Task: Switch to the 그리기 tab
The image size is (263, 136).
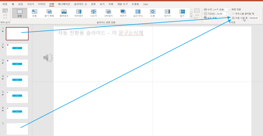Action: click(x=31, y=4)
